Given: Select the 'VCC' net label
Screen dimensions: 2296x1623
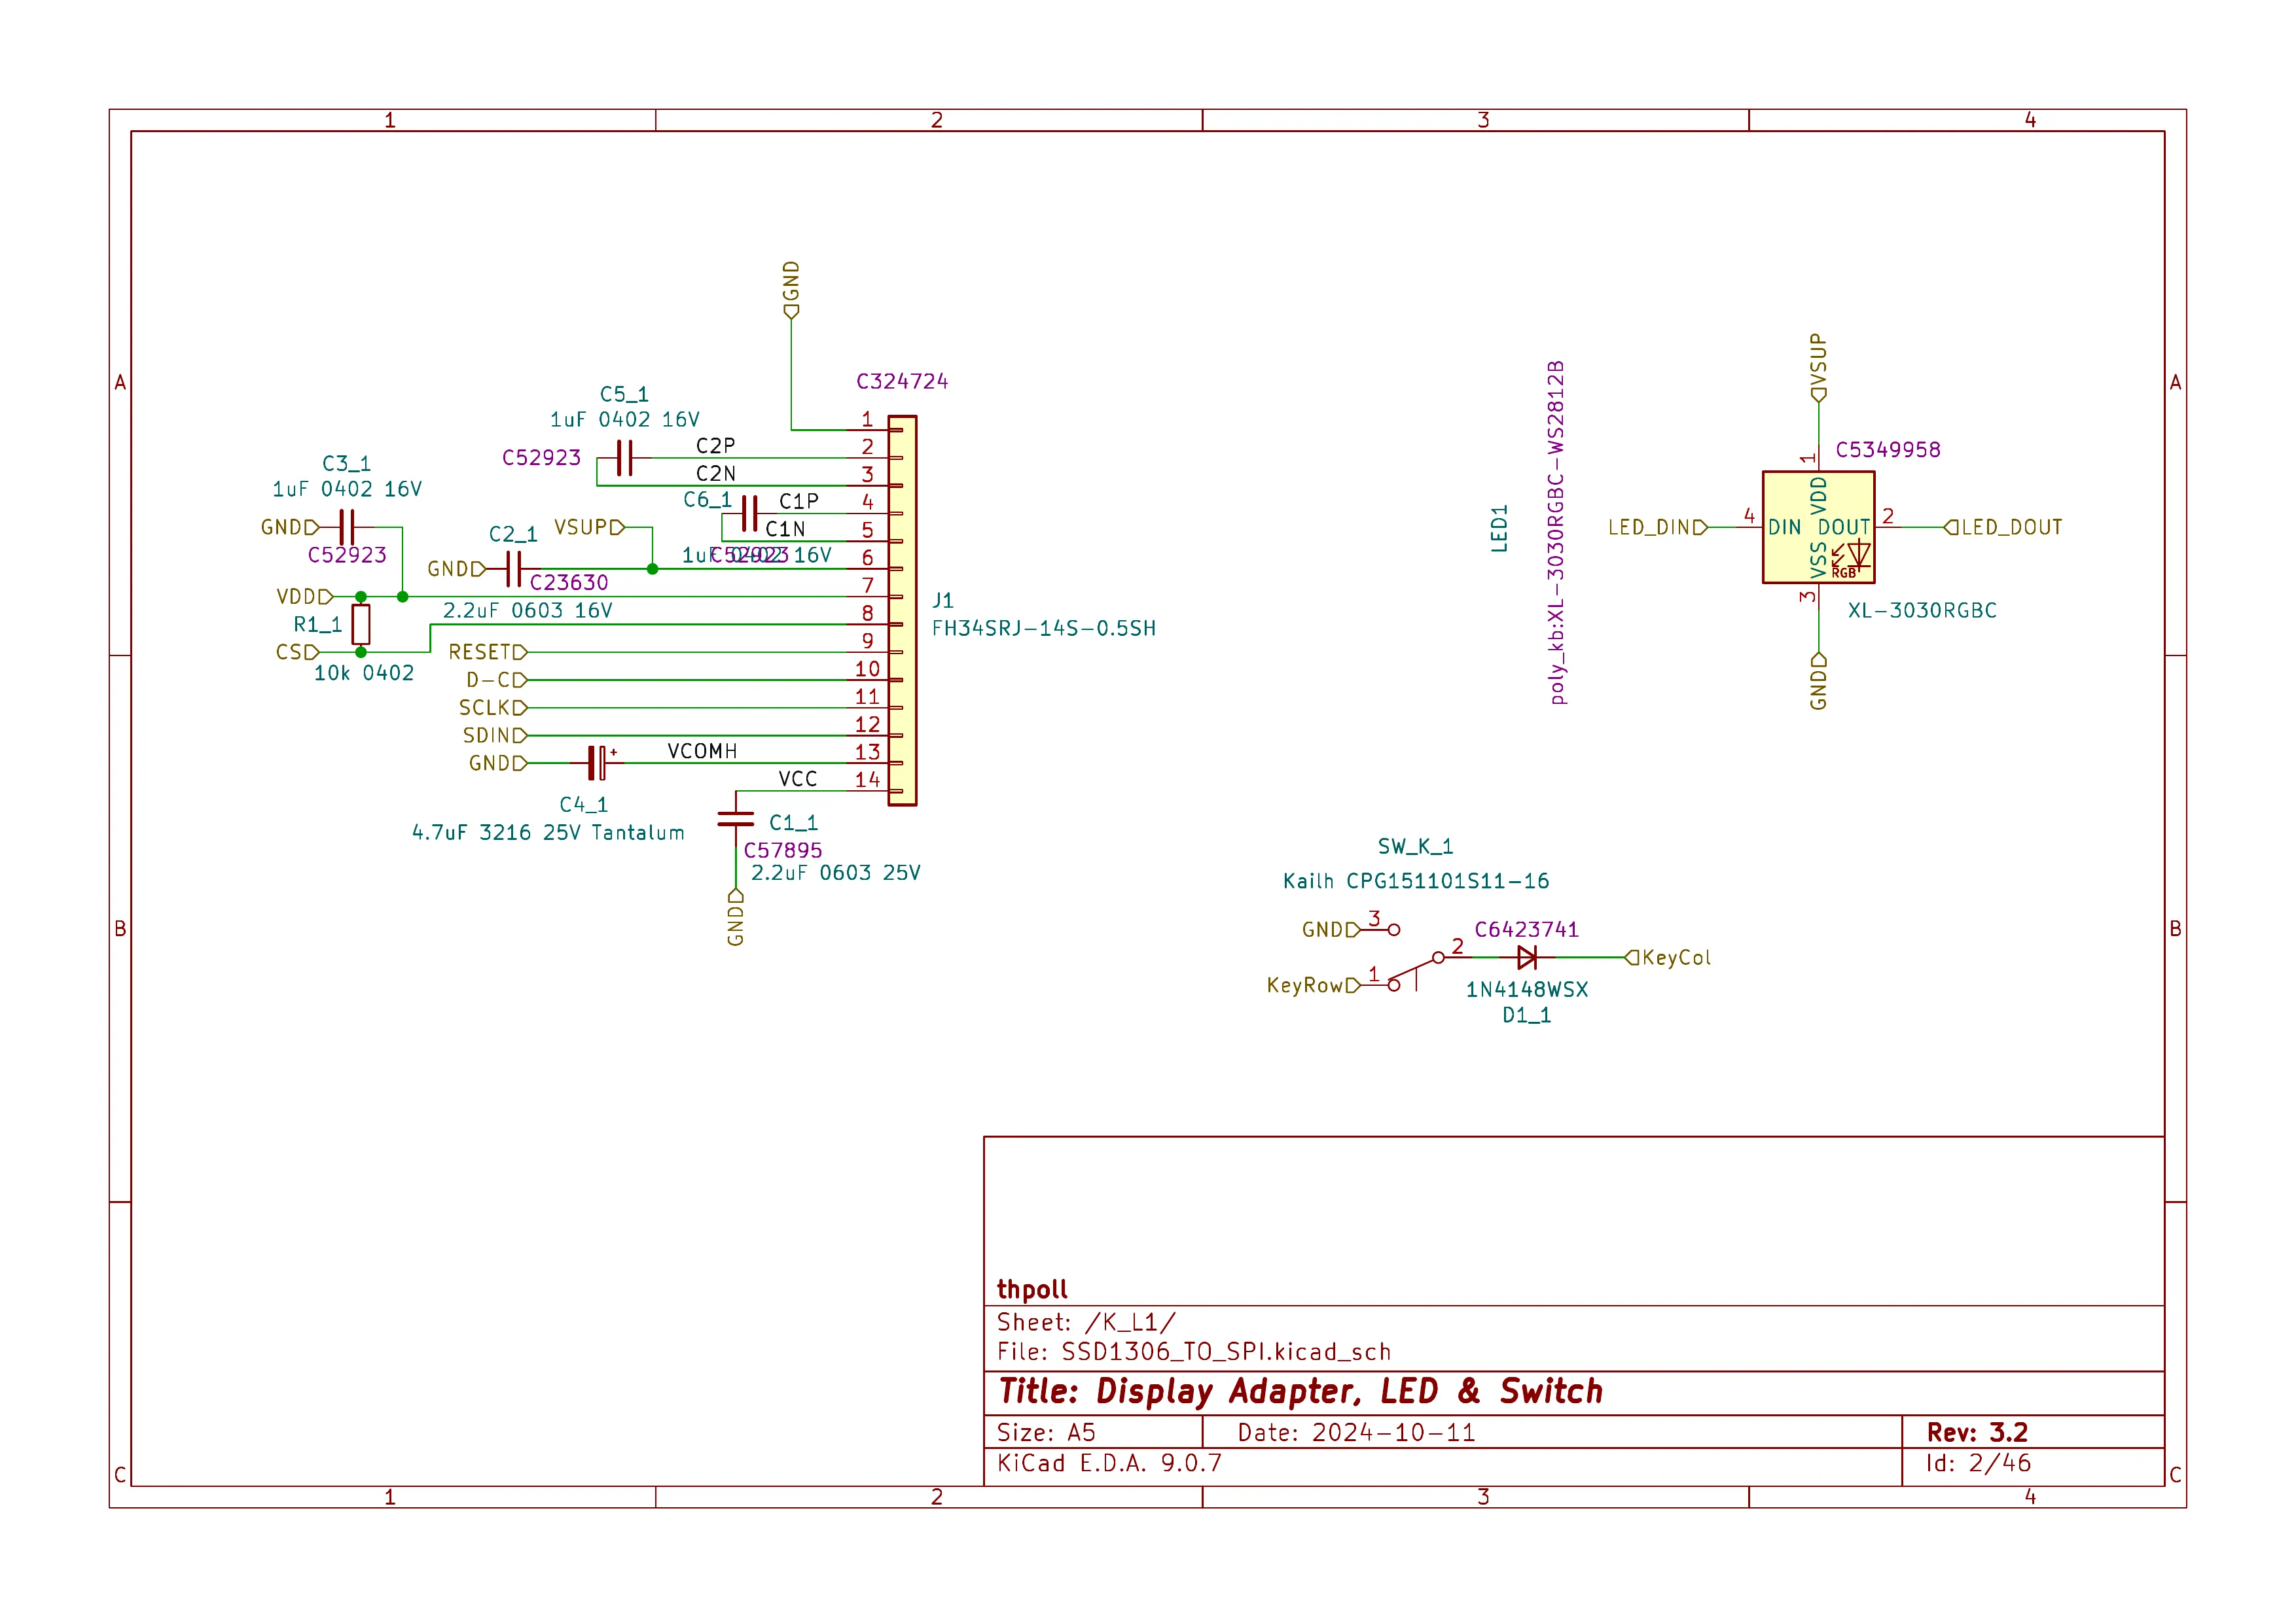Looking at the screenshot, I should 797,778.
